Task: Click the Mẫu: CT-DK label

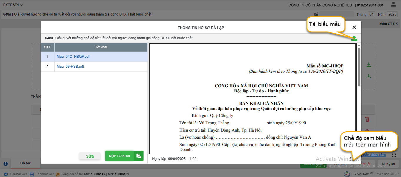Action: pos(388,24)
